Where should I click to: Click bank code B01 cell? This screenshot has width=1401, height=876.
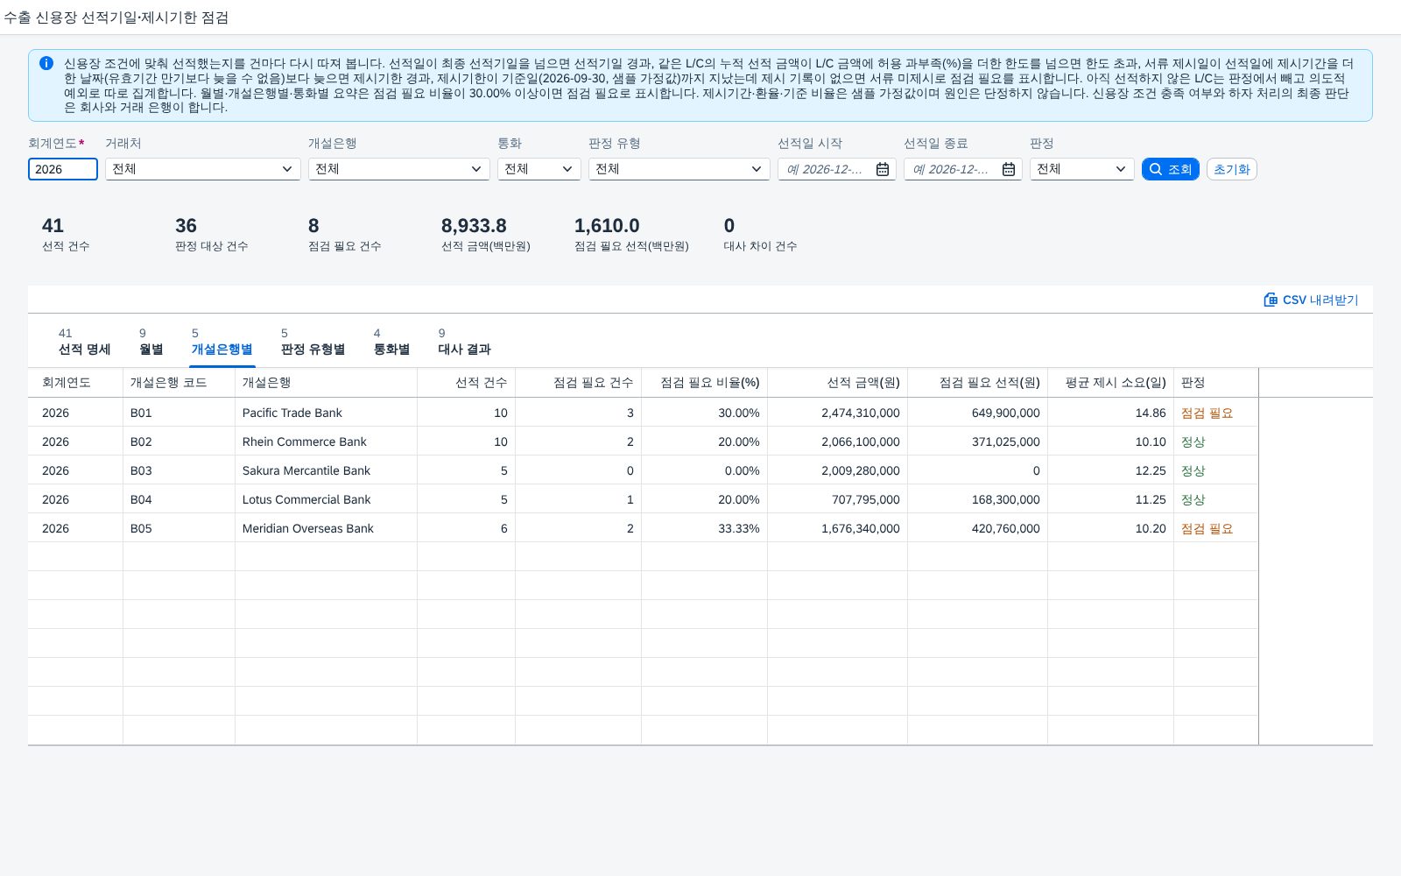[x=179, y=413]
